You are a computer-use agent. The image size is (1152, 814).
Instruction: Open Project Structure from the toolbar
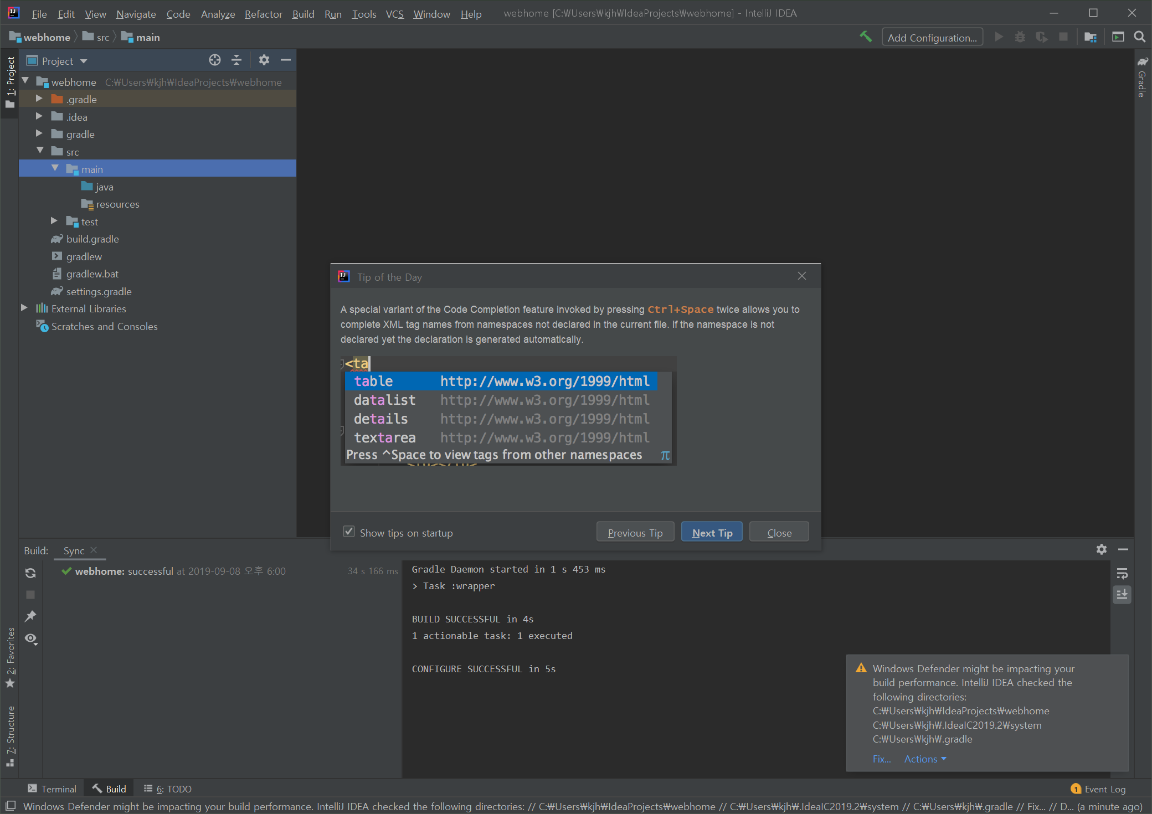coord(1091,37)
